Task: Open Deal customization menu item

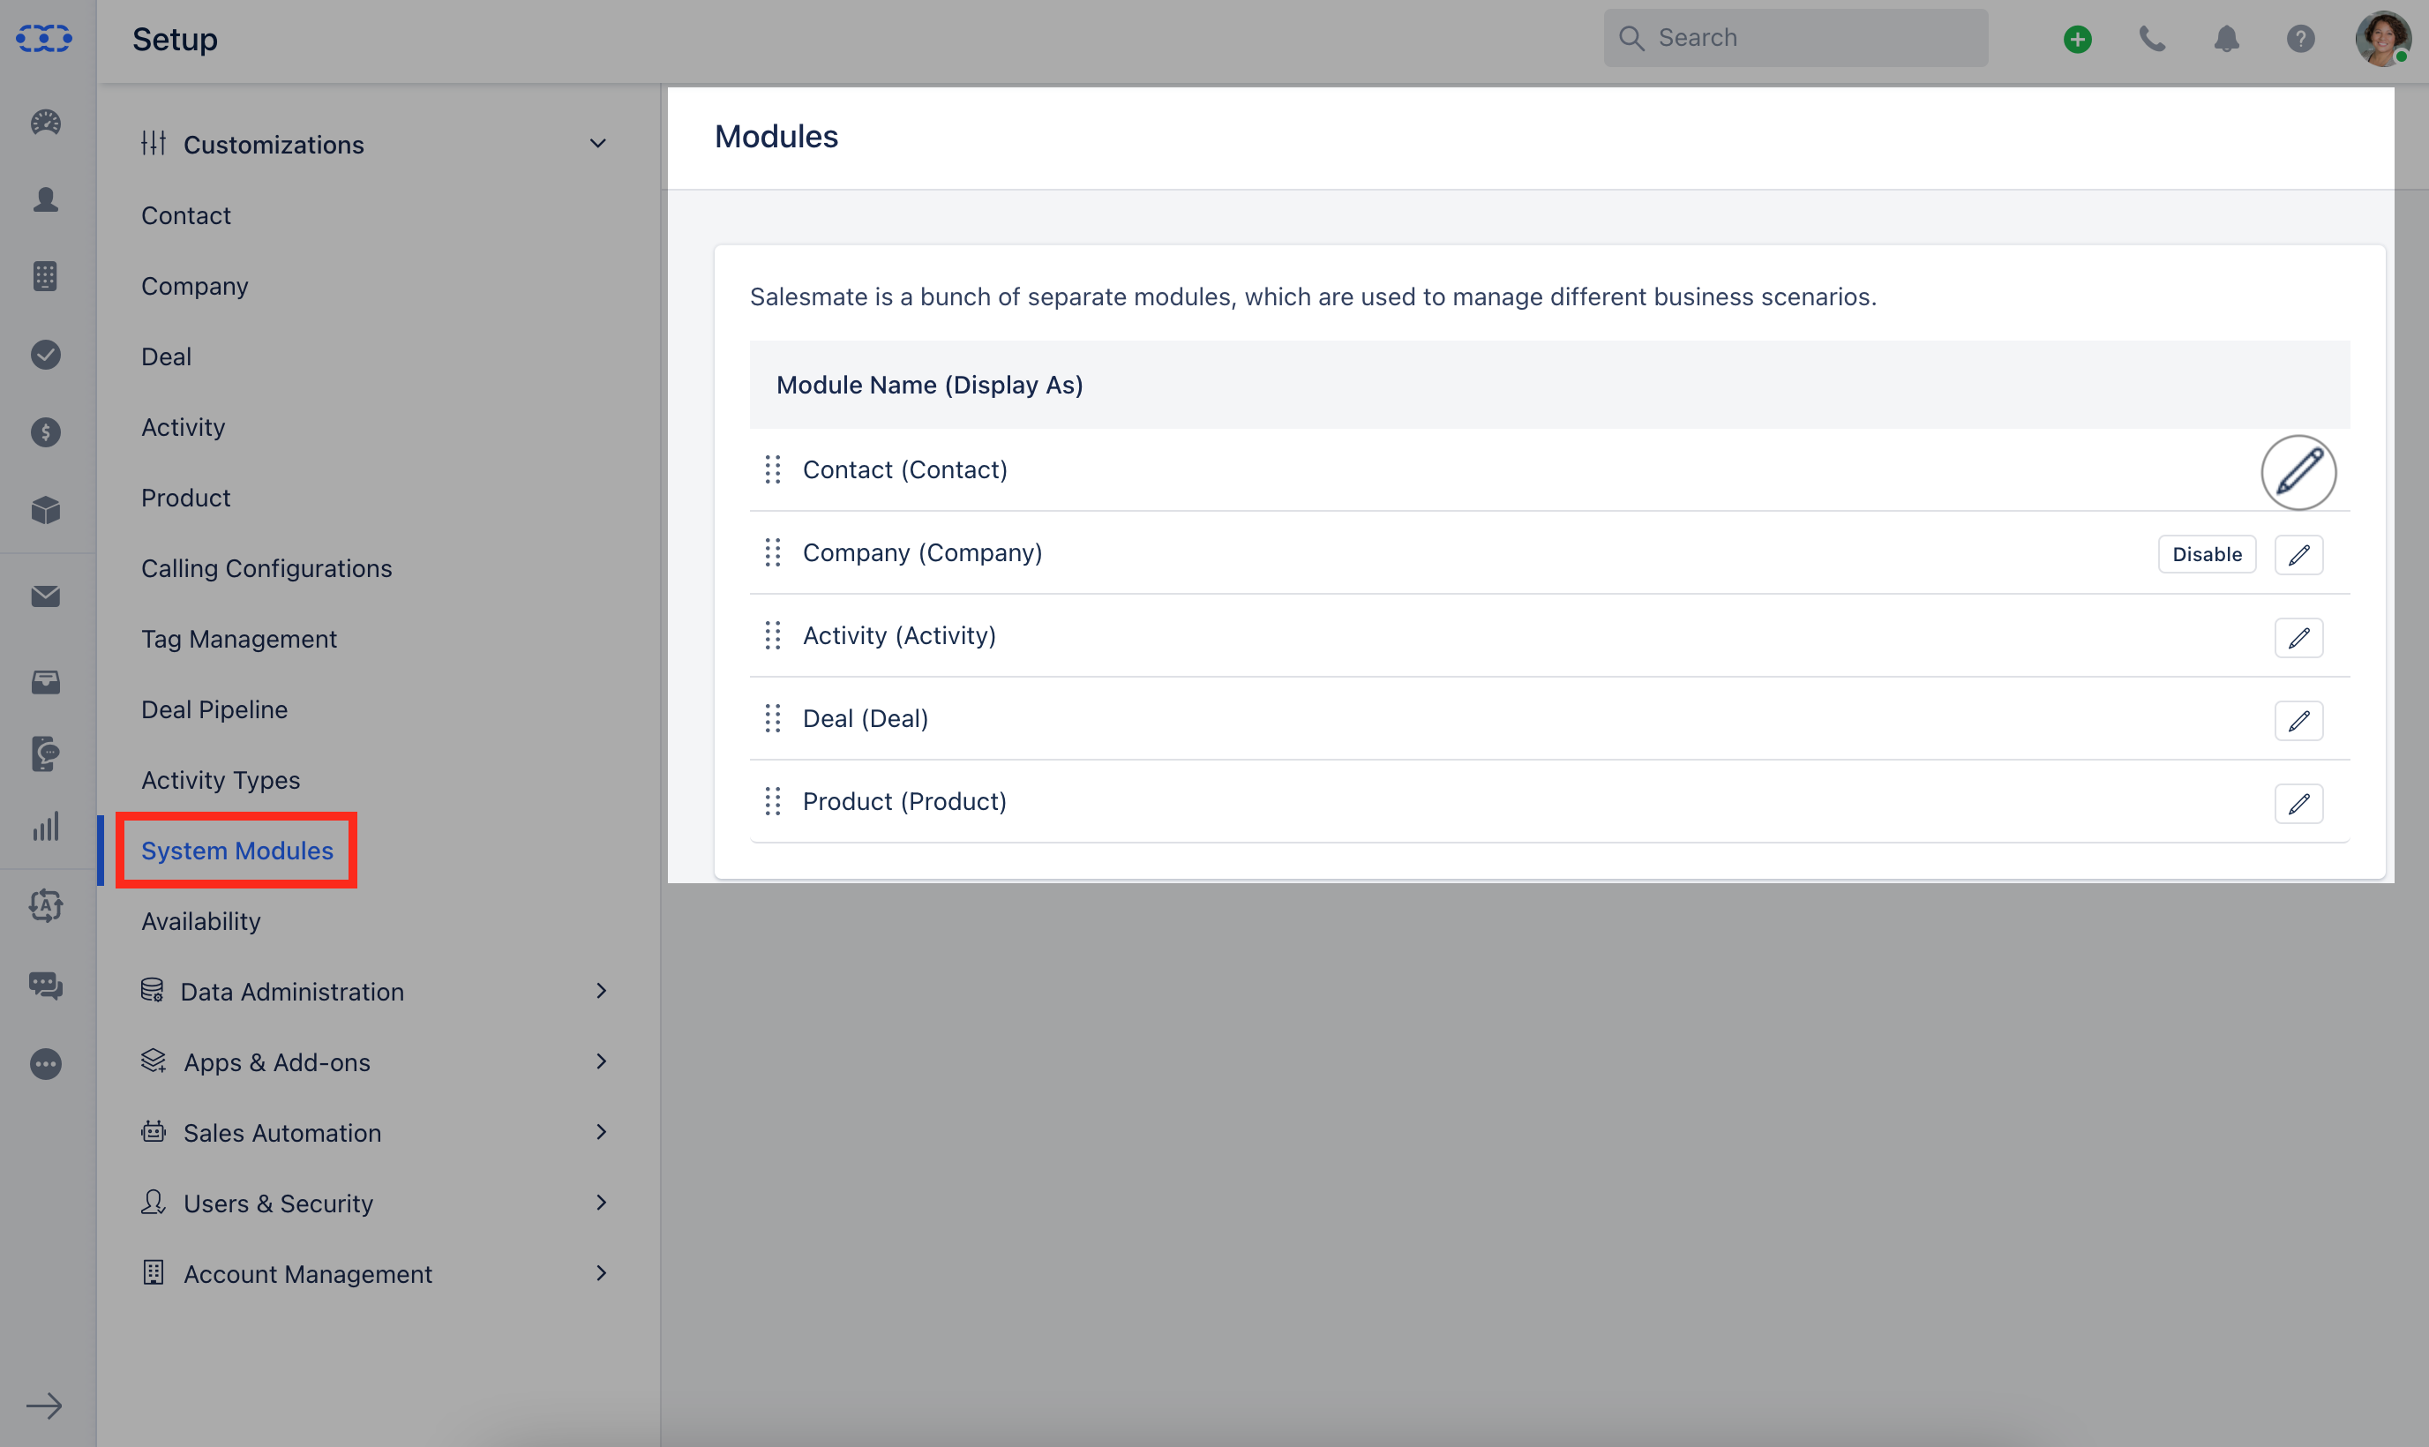Action: (x=166, y=356)
